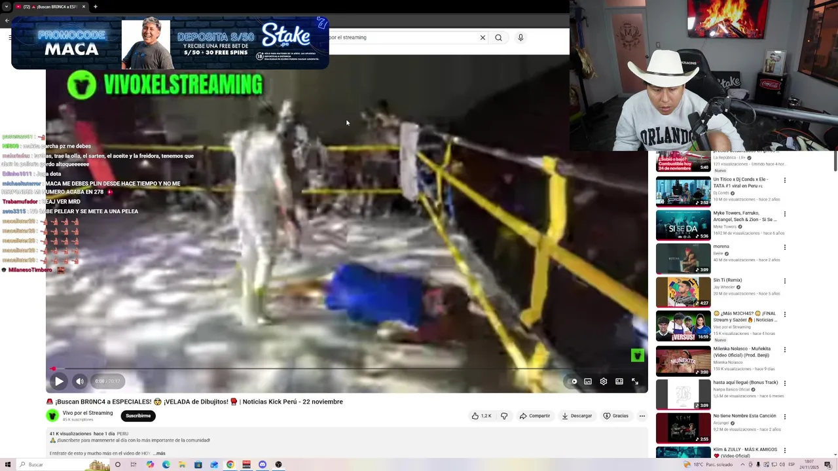Open Microsoft Edge from the taskbar
The width and height of the screenshot is (838, 471).
[166, 464]
